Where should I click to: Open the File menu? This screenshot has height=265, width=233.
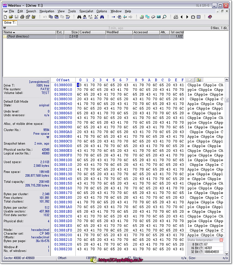[12, 11]
